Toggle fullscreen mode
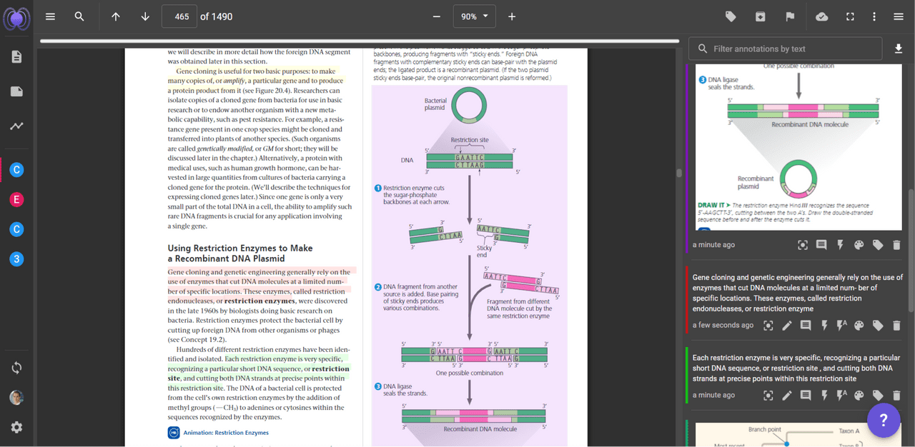 [850, 16]
